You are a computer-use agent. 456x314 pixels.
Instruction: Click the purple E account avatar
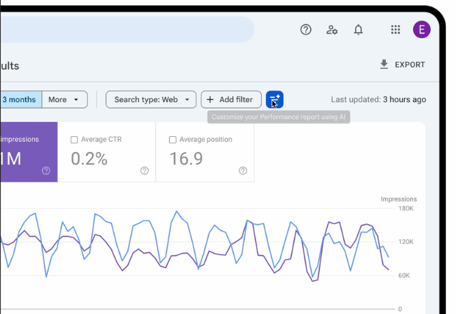422,29
